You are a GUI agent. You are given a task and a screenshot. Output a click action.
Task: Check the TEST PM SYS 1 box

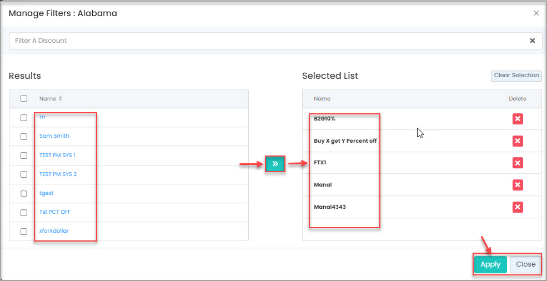click(24, 155)
